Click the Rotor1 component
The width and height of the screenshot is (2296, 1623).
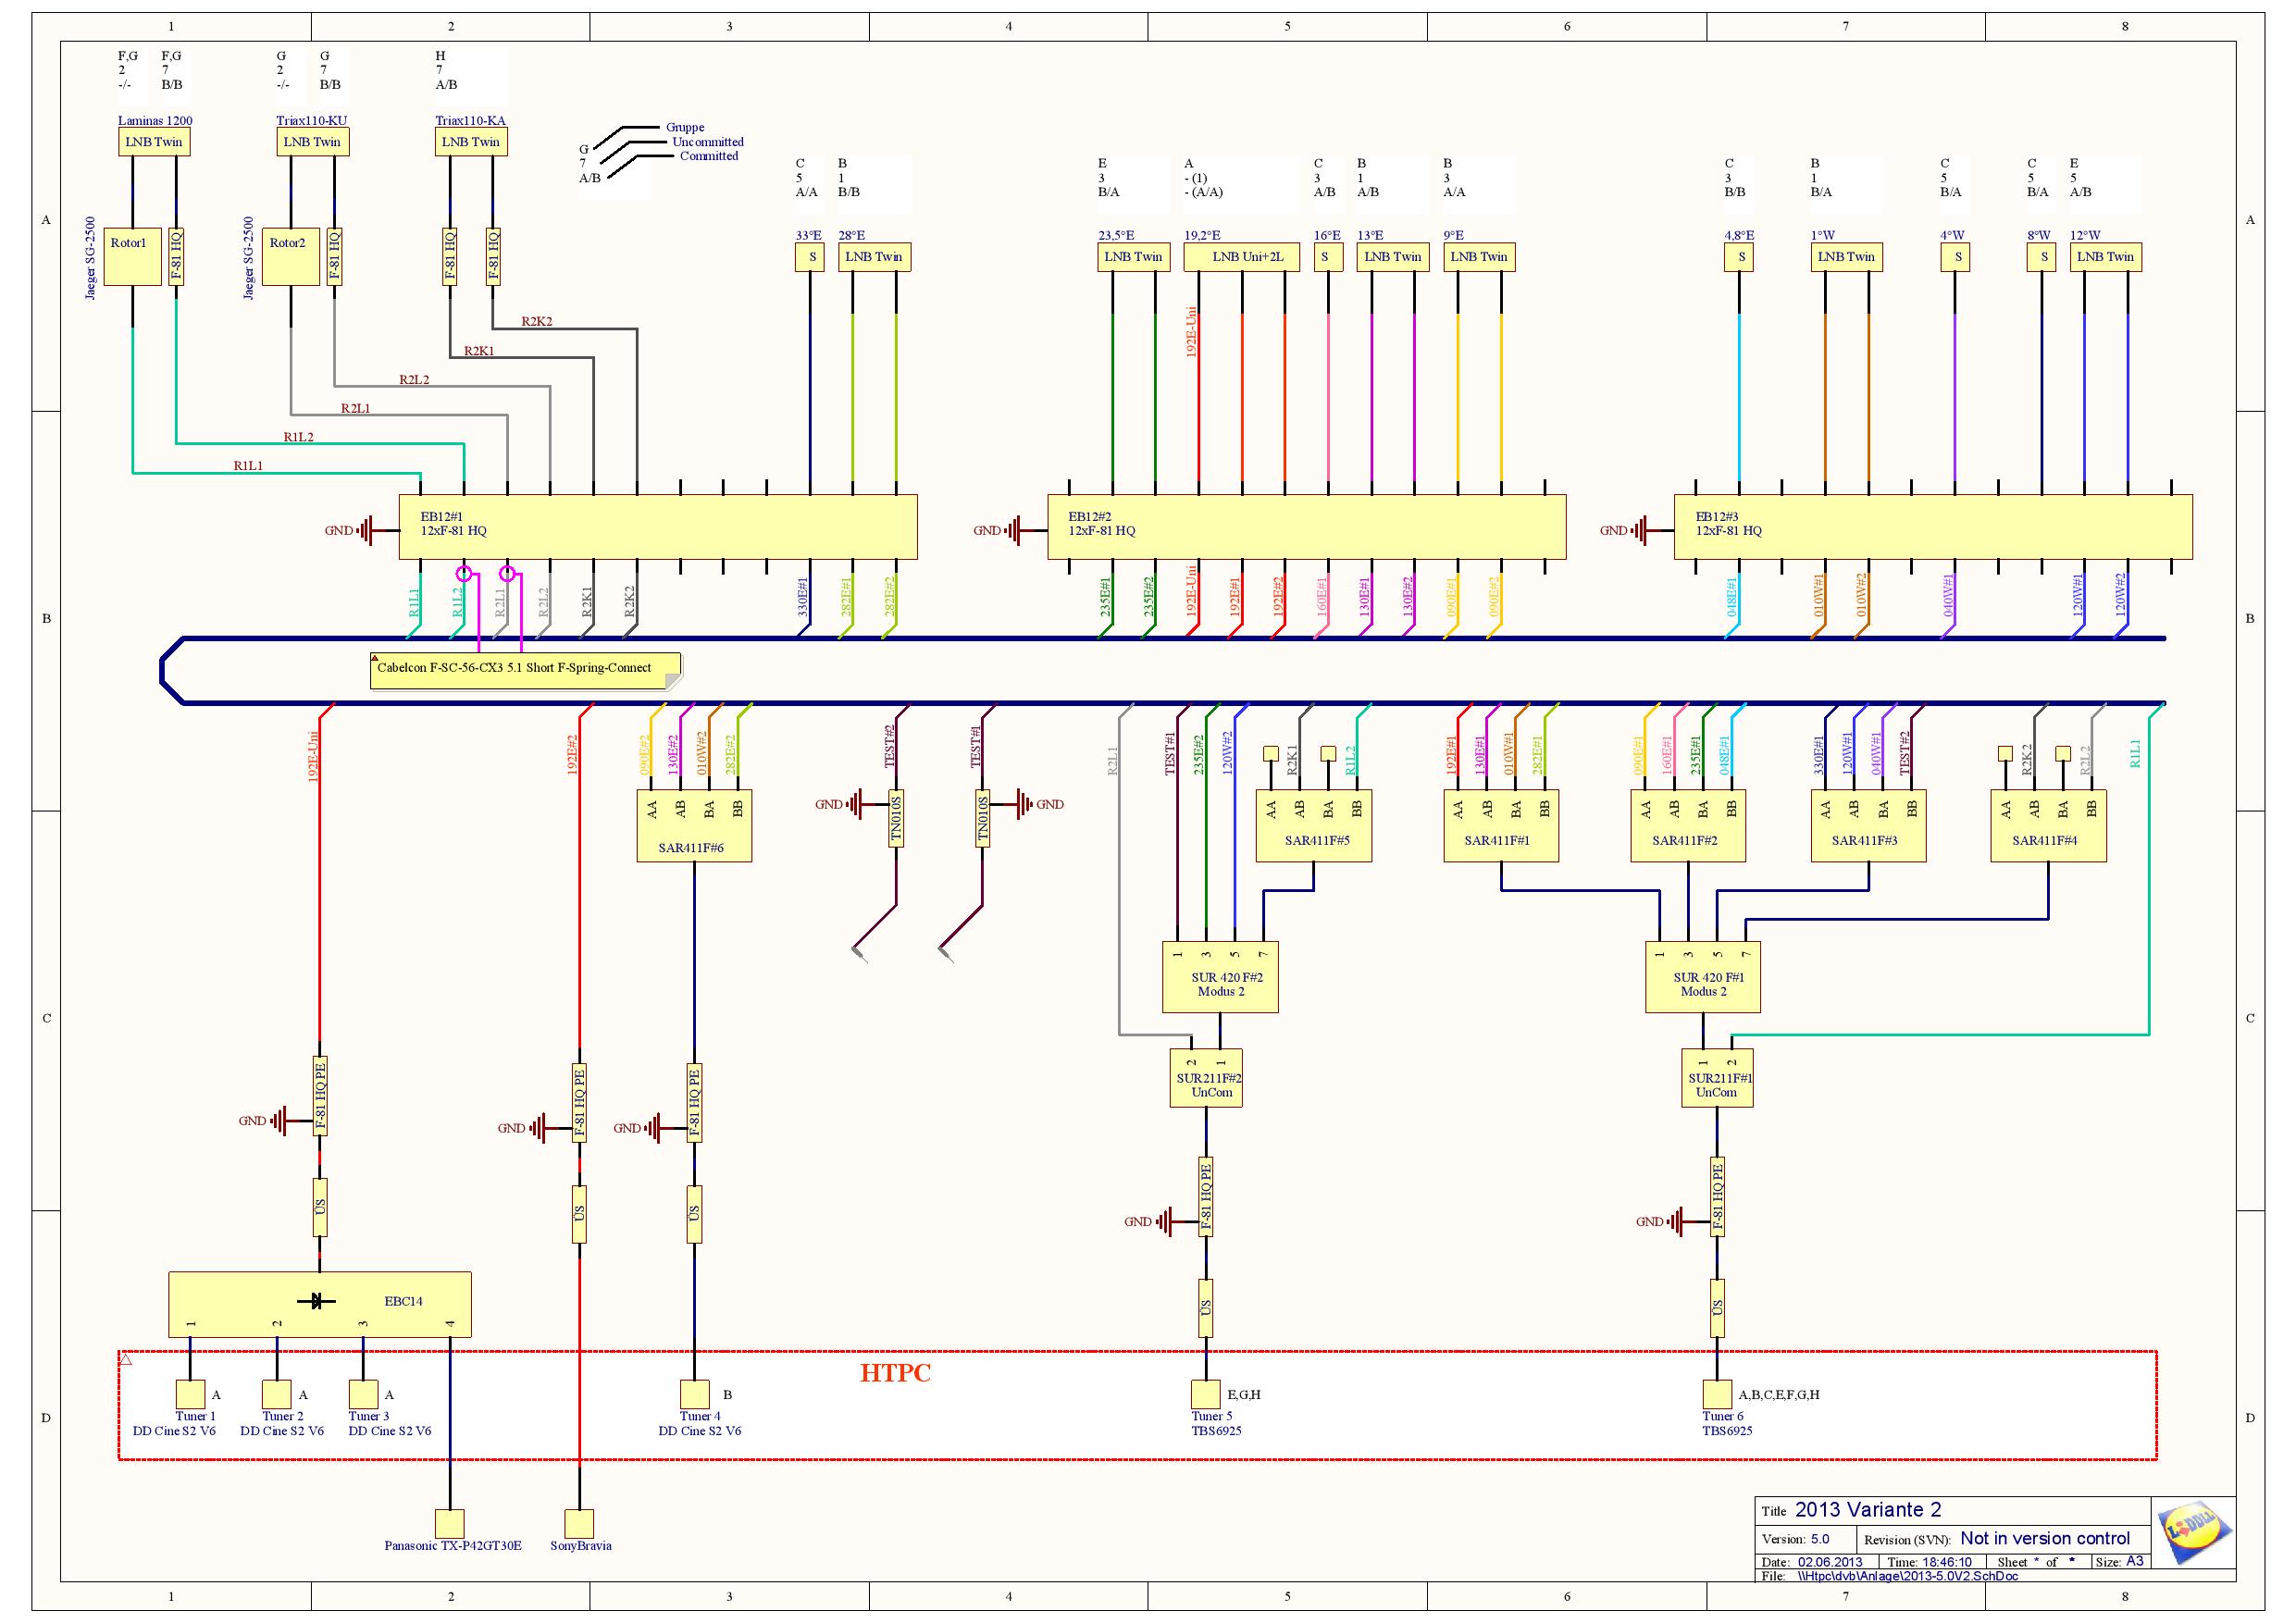[x=132, y=257]
